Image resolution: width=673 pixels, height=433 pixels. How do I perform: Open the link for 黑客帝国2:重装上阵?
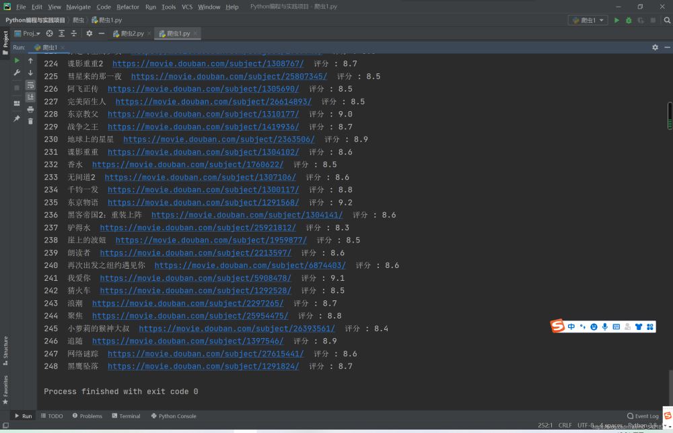point(247,215)
